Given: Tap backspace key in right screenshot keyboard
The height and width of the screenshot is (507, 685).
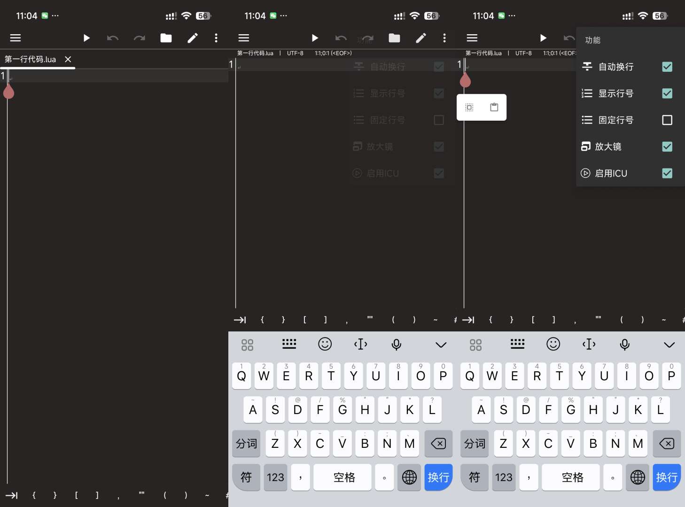Looking at the screenshot, I should click(667, 444).
